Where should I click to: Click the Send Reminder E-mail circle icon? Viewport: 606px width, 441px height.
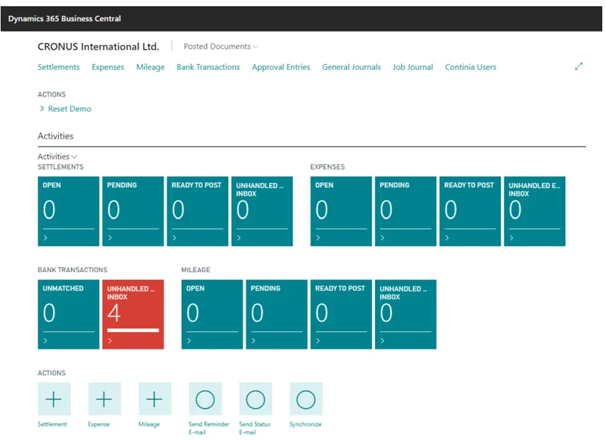click(205, 399)
